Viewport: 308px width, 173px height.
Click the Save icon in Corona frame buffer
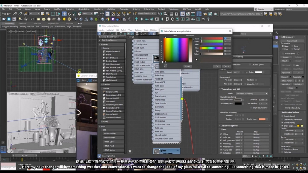[78, 80]
